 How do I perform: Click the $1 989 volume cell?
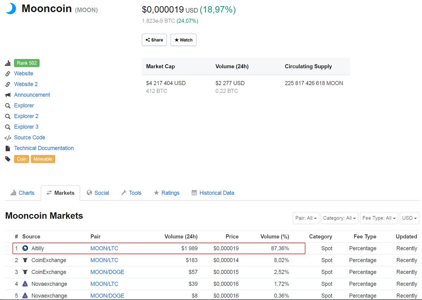[189, 248]
